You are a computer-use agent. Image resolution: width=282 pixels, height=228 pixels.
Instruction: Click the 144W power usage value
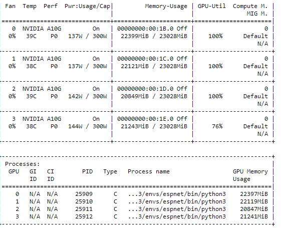point(75,126)
